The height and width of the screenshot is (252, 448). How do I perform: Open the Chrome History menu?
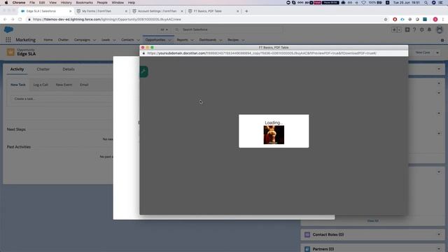tap(66, 3)
